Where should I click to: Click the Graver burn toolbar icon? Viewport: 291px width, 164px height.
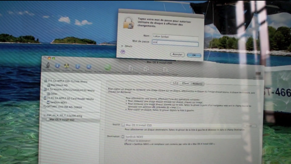click(x=66, y=66)
